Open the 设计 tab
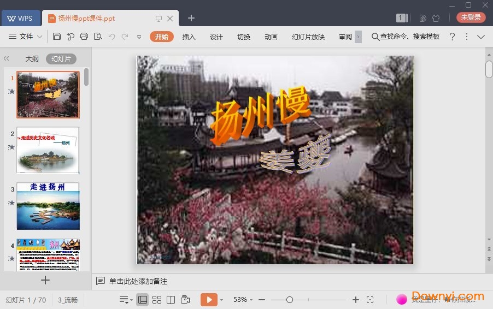This screenshot has height=309, width=493. (216, 37)
